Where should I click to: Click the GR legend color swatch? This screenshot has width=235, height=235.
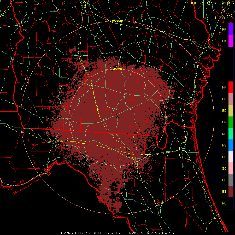[x=231, y=99]
